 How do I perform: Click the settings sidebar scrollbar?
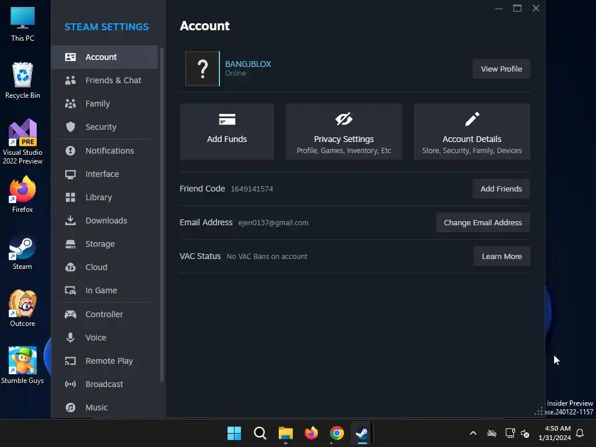[162, 215]
